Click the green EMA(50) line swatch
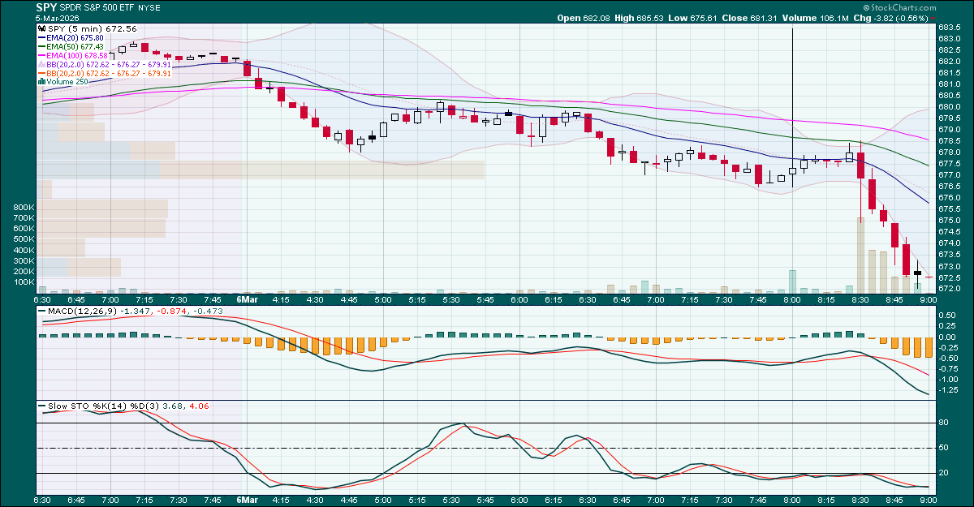 pos(41,47)
